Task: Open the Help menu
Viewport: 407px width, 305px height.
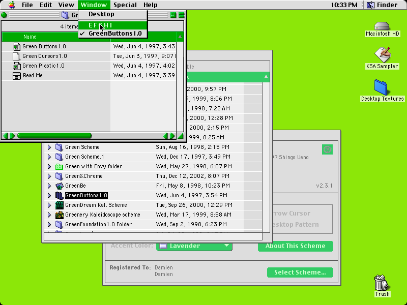Action: [x=151, y=5]
